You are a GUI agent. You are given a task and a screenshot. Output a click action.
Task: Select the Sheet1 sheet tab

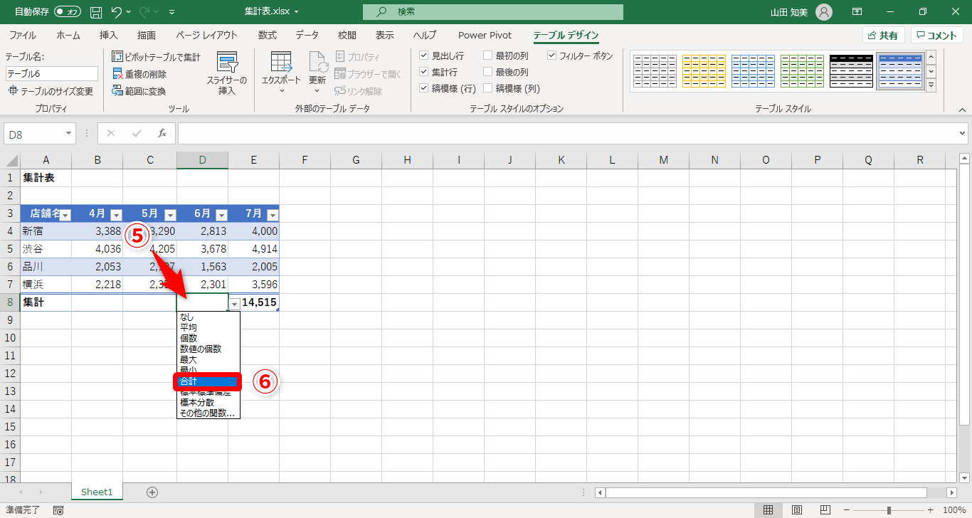click(x=97, y=492)
